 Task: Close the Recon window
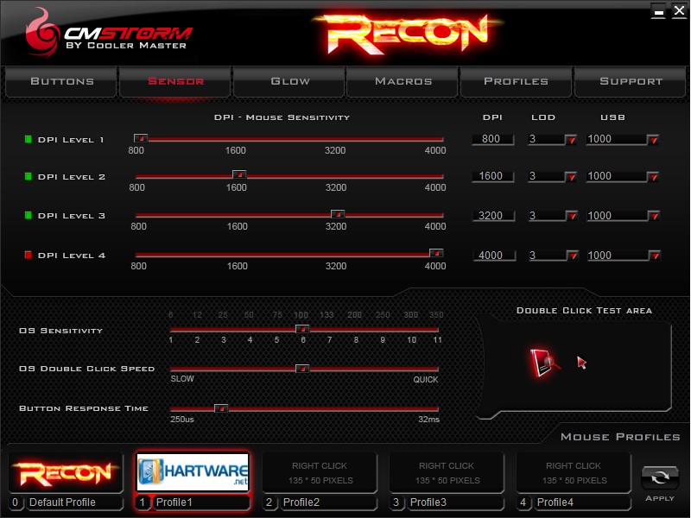click(x=679, y=10)
